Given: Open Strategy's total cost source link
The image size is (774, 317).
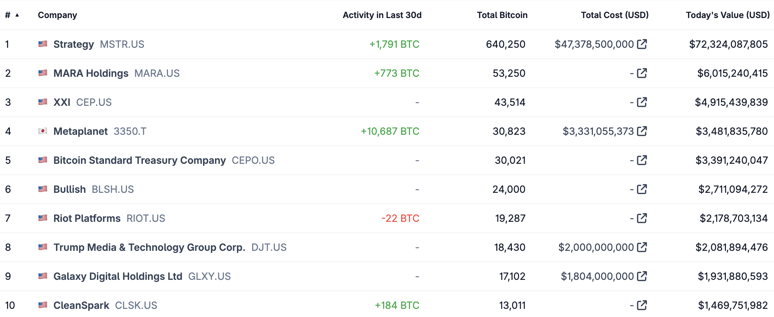Looking at the screenshot, I should [642, 44].
